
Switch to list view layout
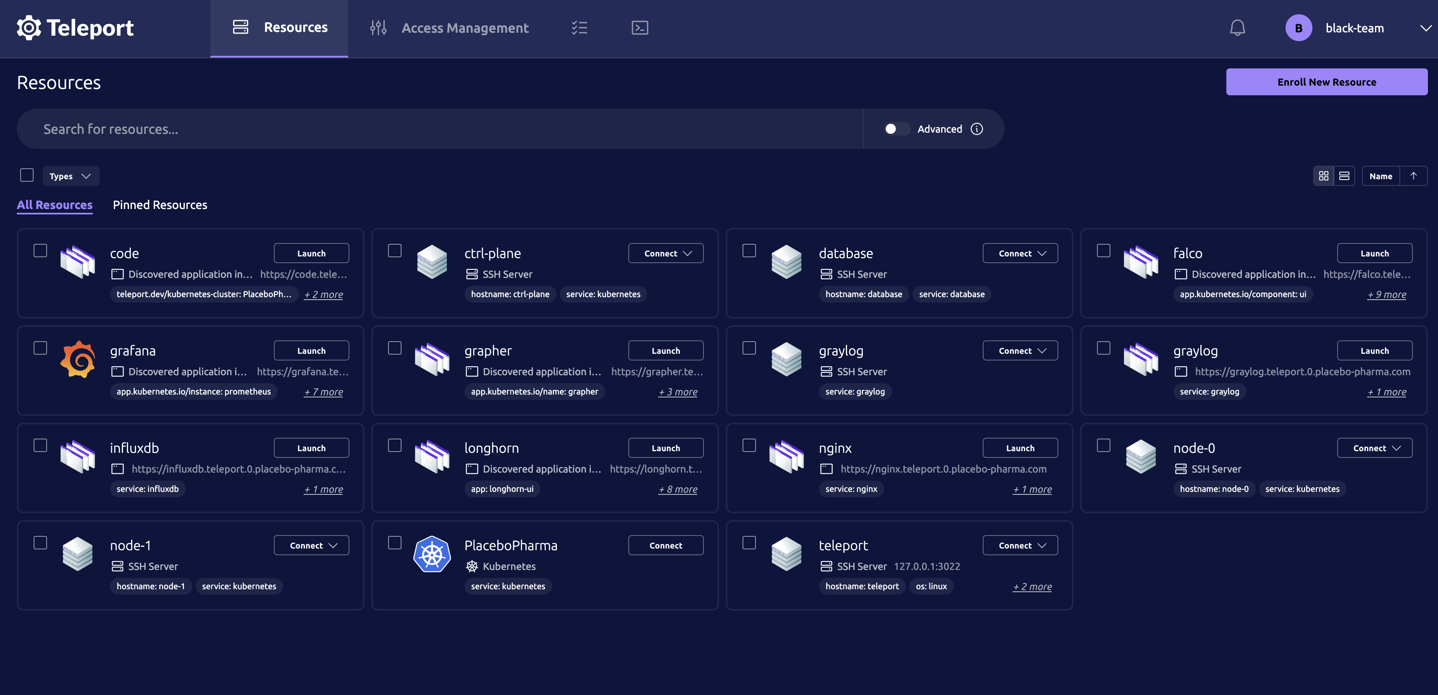tap(1344, 176)
